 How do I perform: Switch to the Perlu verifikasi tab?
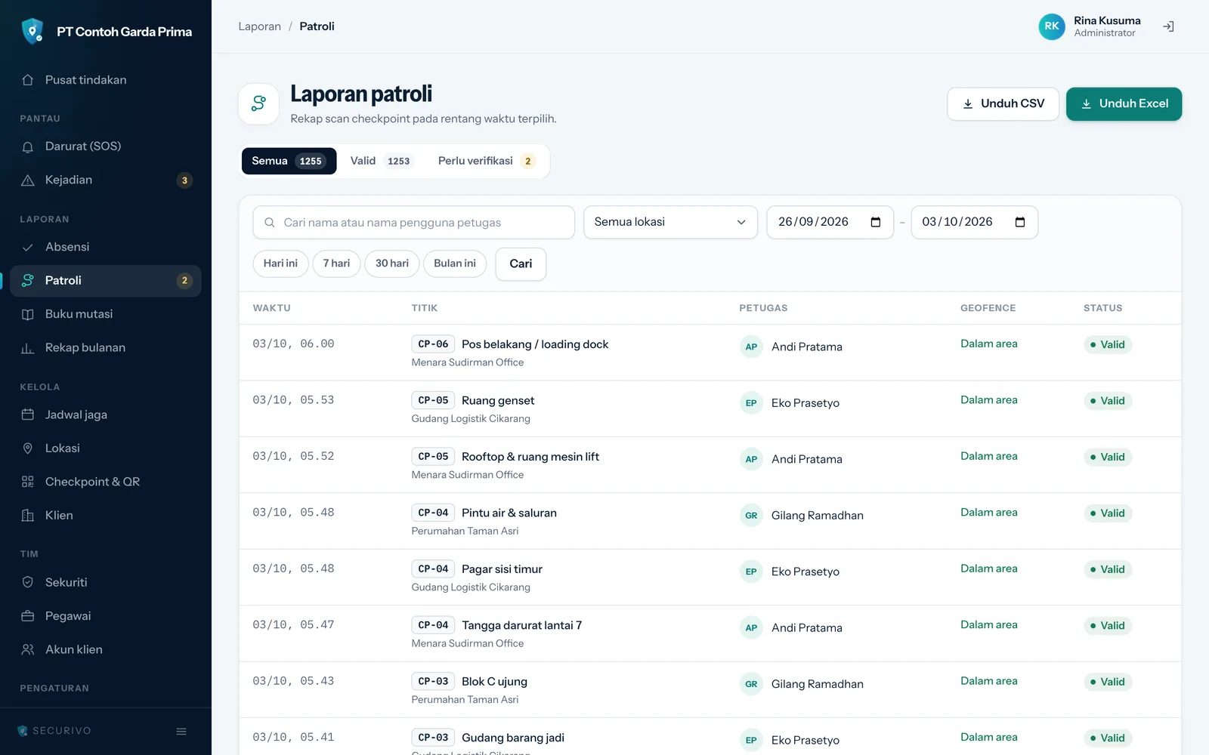[x=487, y=161]
